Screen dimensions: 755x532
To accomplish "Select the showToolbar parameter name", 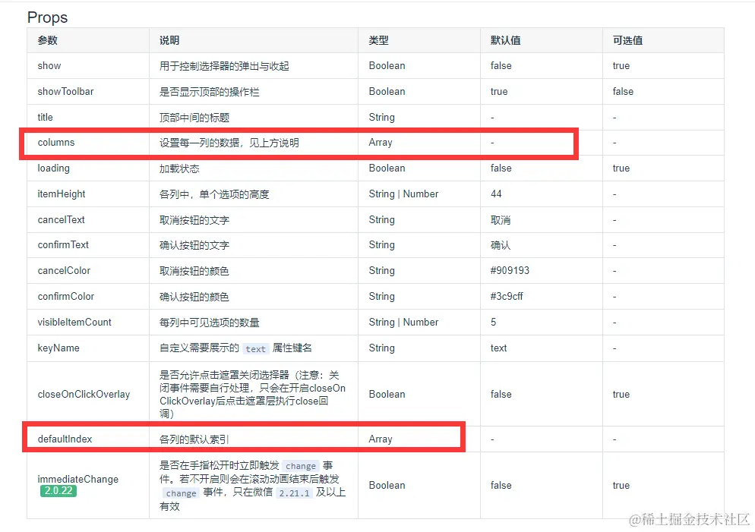I will (x=65, y=91).
